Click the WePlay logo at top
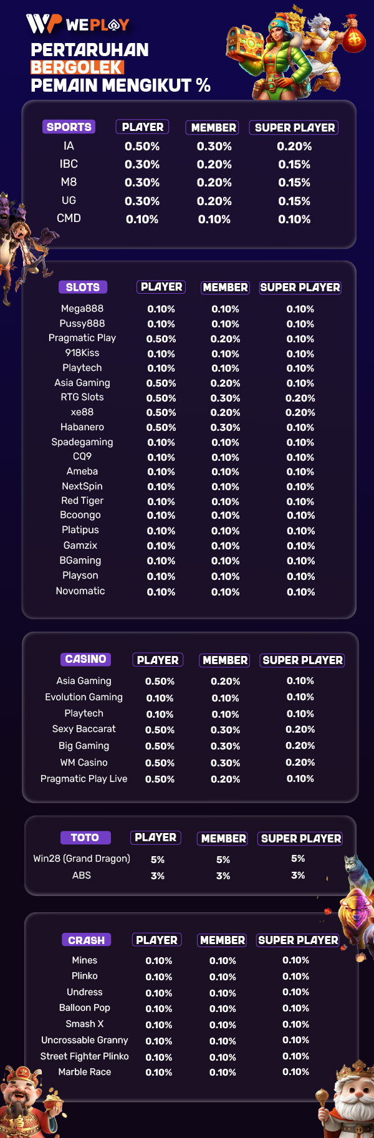The image size is (374, 1138). (77, 24)
